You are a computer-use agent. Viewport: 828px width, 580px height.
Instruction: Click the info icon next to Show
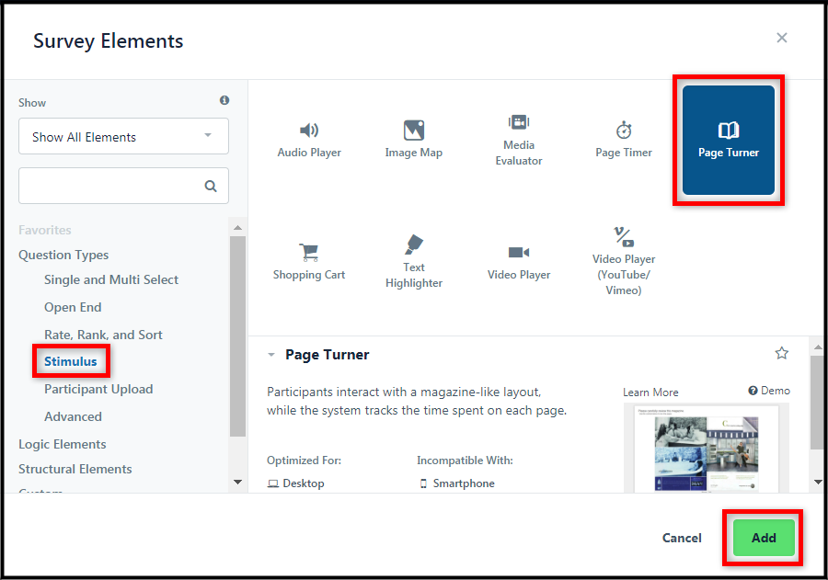tap(224, 100)
